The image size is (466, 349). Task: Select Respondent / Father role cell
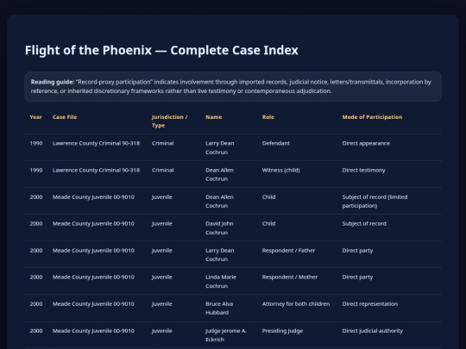[288, 250]
